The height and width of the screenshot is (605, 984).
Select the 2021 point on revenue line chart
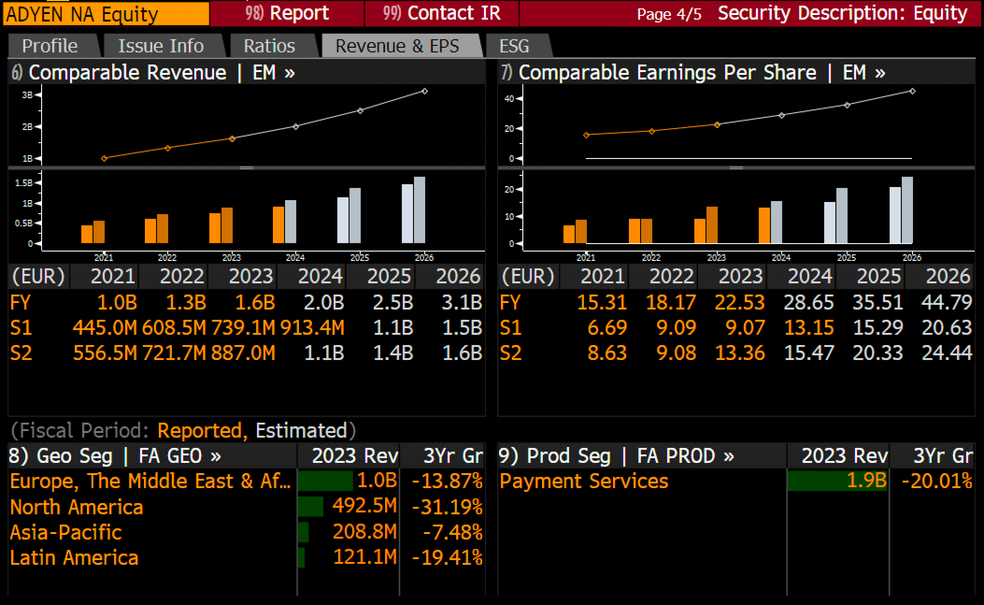(104, 158)
